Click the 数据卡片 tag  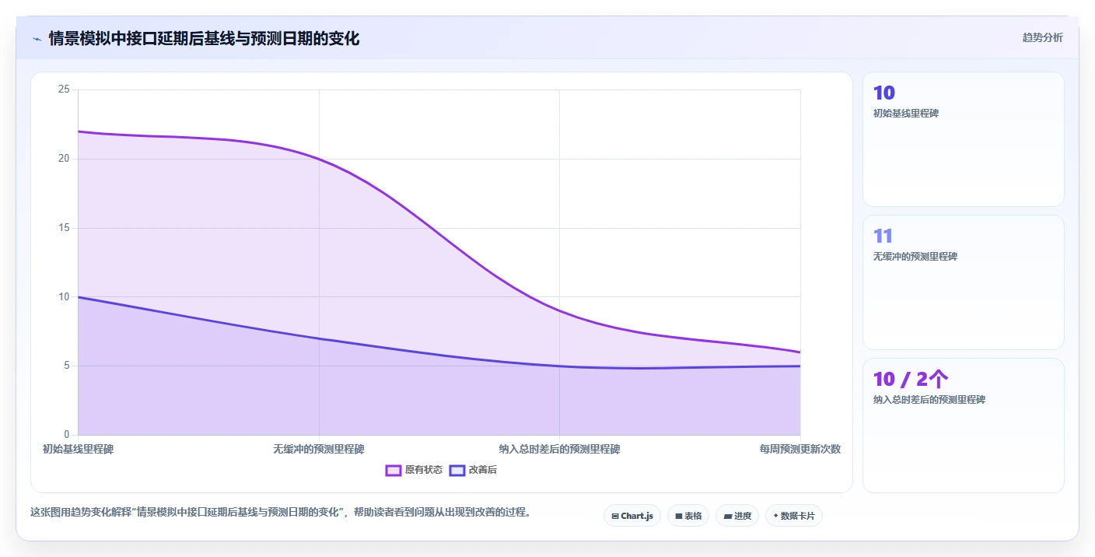[x=794, y=516]
